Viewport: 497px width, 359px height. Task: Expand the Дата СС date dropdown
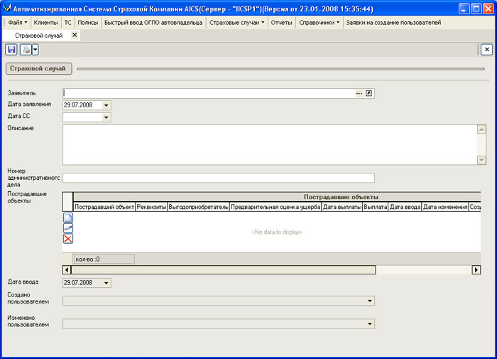106,117
